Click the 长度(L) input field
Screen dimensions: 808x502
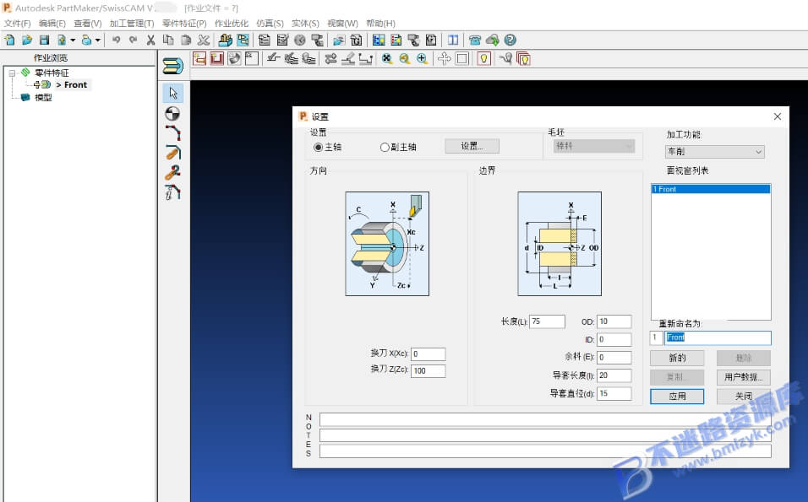547,321
